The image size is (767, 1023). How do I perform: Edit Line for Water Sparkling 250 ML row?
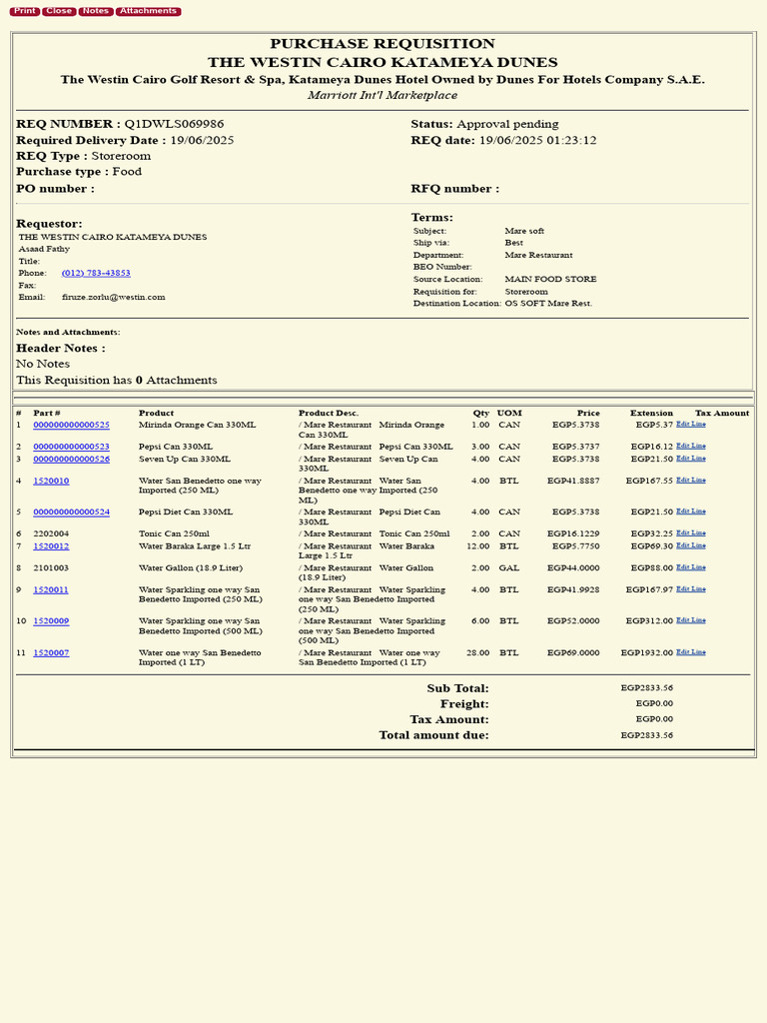(x=691, y=589)
